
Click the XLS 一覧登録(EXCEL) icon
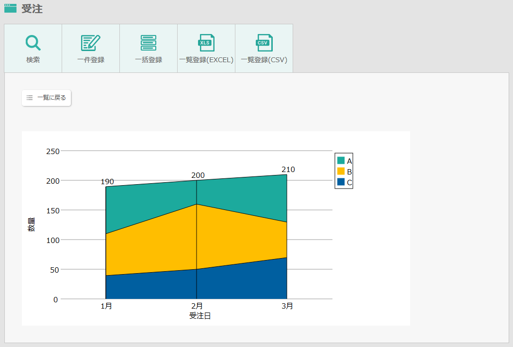pyautogui.click(x=206, y=43)
